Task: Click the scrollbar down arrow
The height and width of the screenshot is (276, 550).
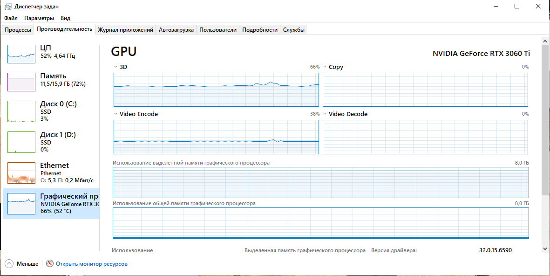Action: pos(545,249)
